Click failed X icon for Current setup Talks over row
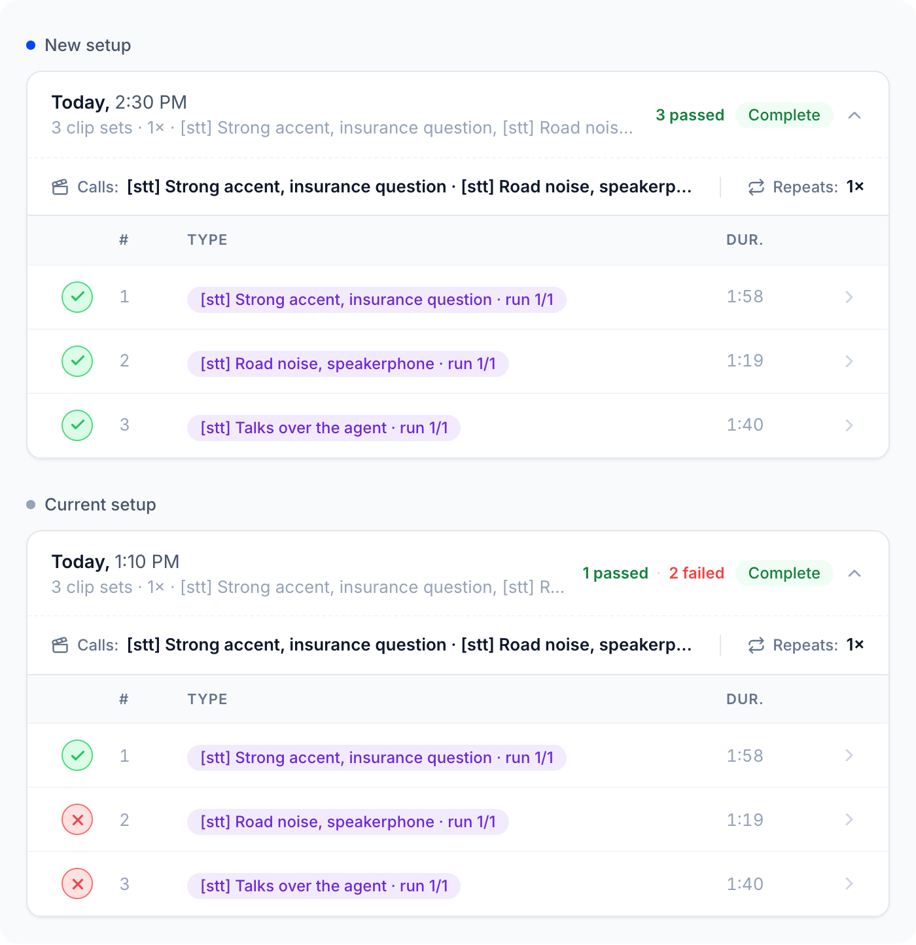916x945 pixels. click(x=77, y=883)
